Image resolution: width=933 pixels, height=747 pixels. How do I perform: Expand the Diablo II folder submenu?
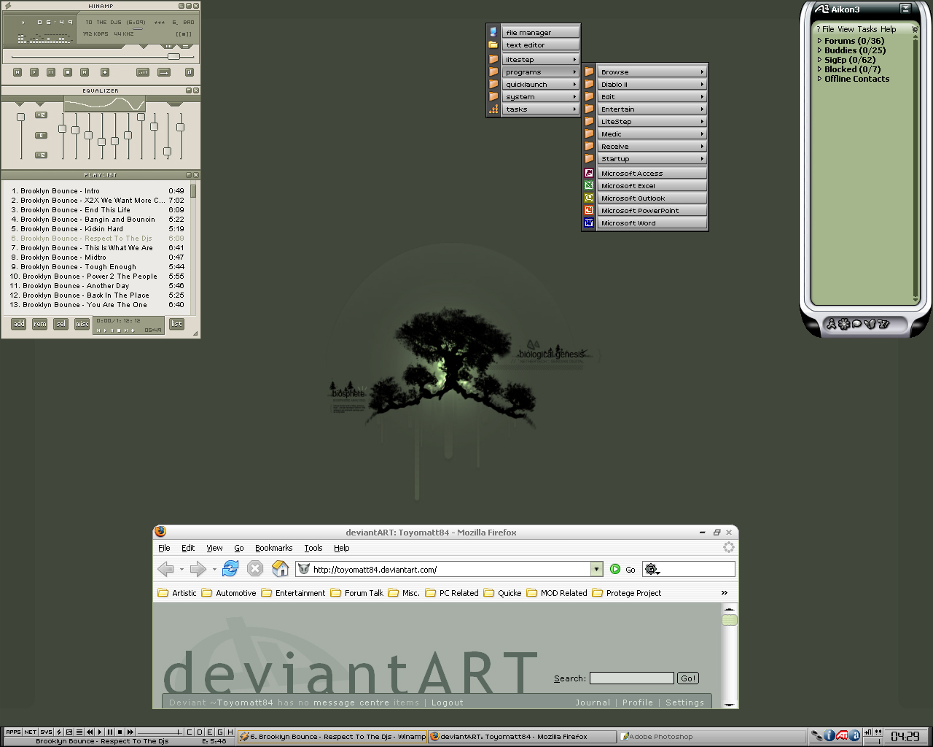pyautogui.click(x=652, y=85)
